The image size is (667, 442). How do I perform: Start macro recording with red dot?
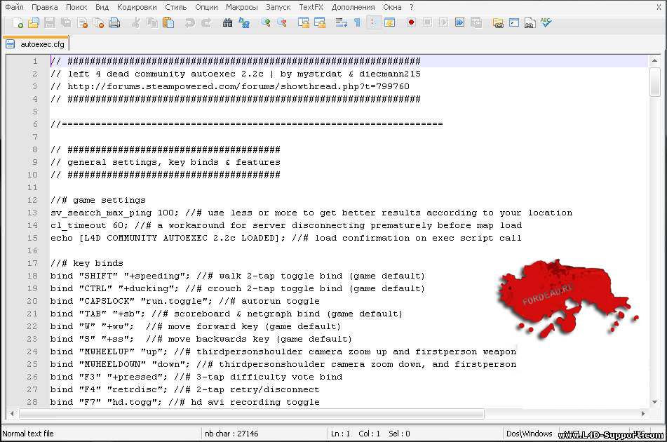pyautogui.click(x=411, y=22)
